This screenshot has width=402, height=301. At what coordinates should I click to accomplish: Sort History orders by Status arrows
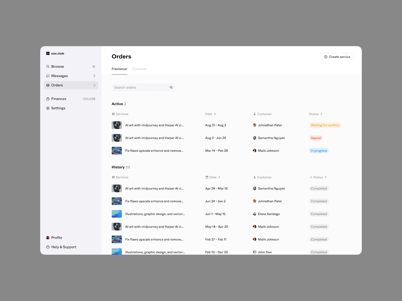(x=326, y=177)
